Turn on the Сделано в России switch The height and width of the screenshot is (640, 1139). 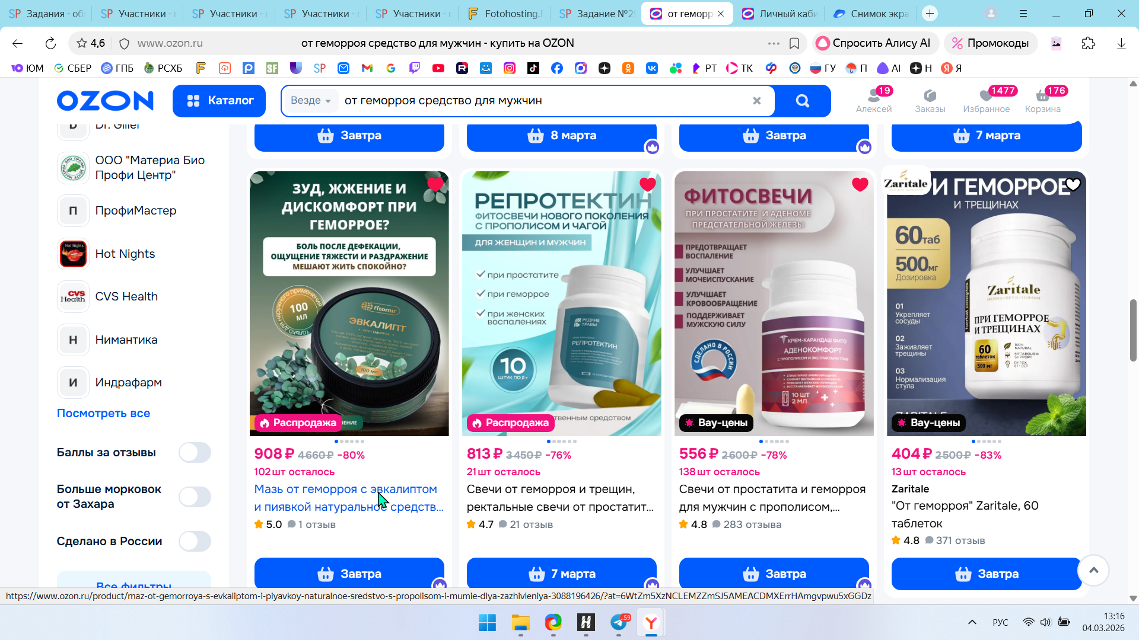click(195, 541)
